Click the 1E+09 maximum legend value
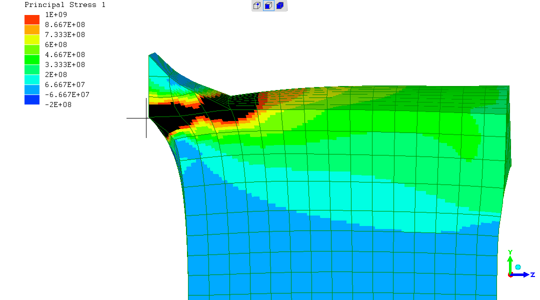540x300 pixels. point(56,14)
